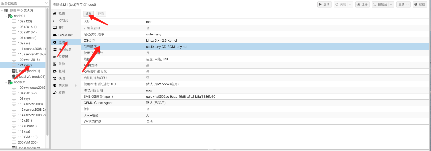Image resolution: width=431 pixels, height=151 pixels.
Task: Select the 开机自启动 row
Action: 255,28
